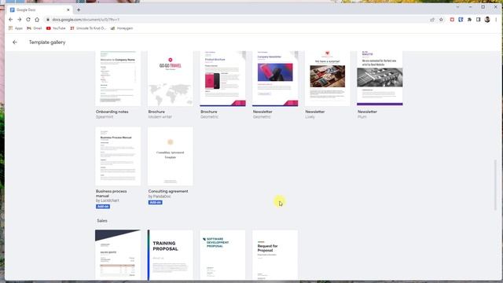
Task: Open the red extension icon in toolbar
Action: [452, 20]
